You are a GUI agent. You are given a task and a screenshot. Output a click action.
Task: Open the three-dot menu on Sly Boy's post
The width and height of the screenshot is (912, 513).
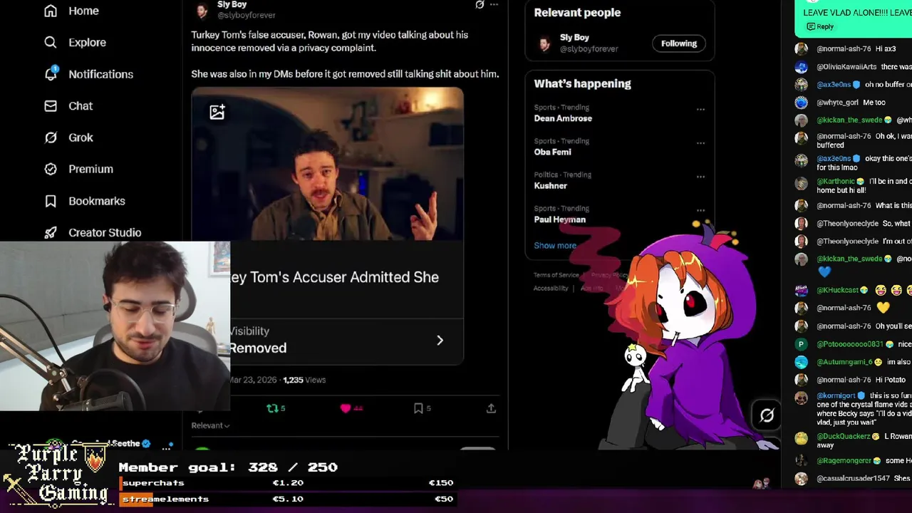tap(494, 4)
